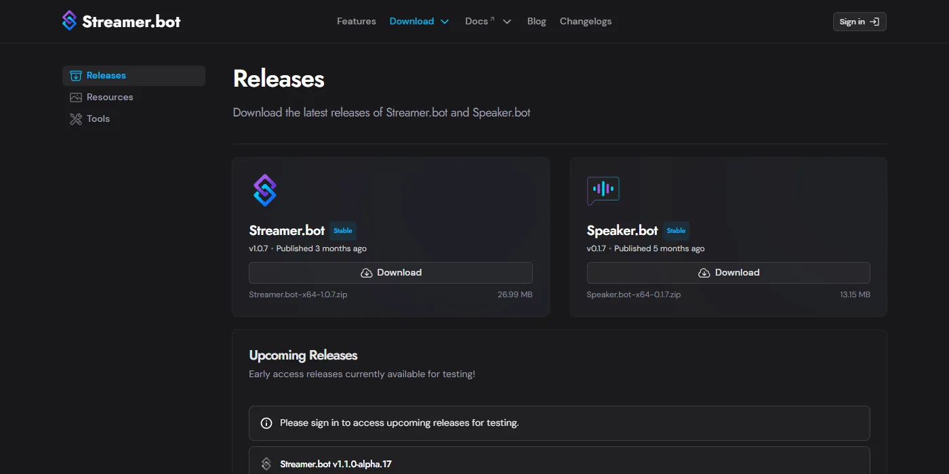Click the Tools wrench icon
949x474 pixels.
pos(76,119)
